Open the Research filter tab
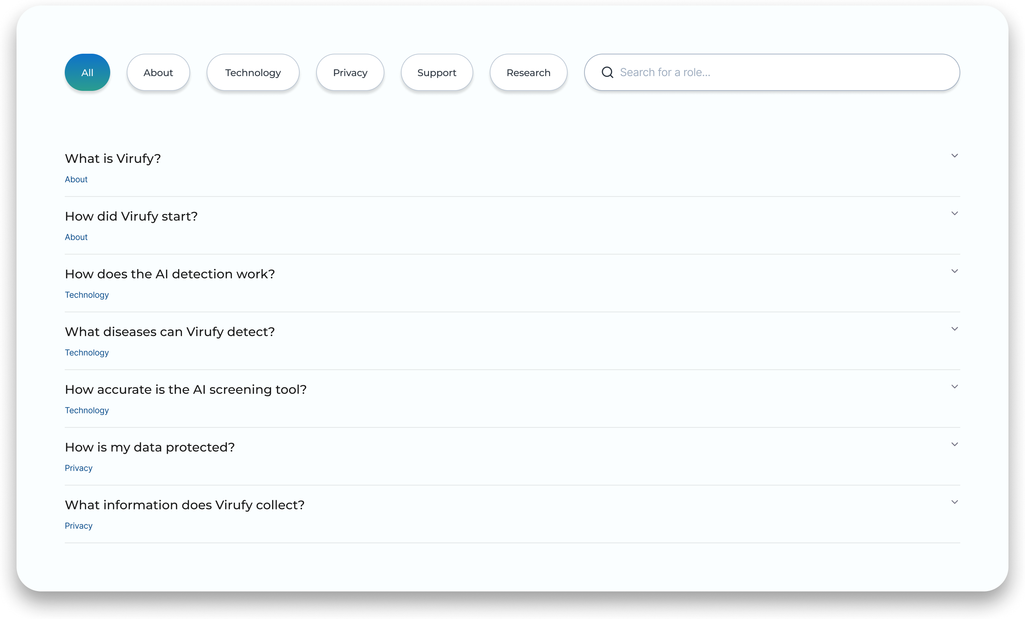The width and height of the screenshot is (1025, 619). pyautogui.click(x=528, y=72)
